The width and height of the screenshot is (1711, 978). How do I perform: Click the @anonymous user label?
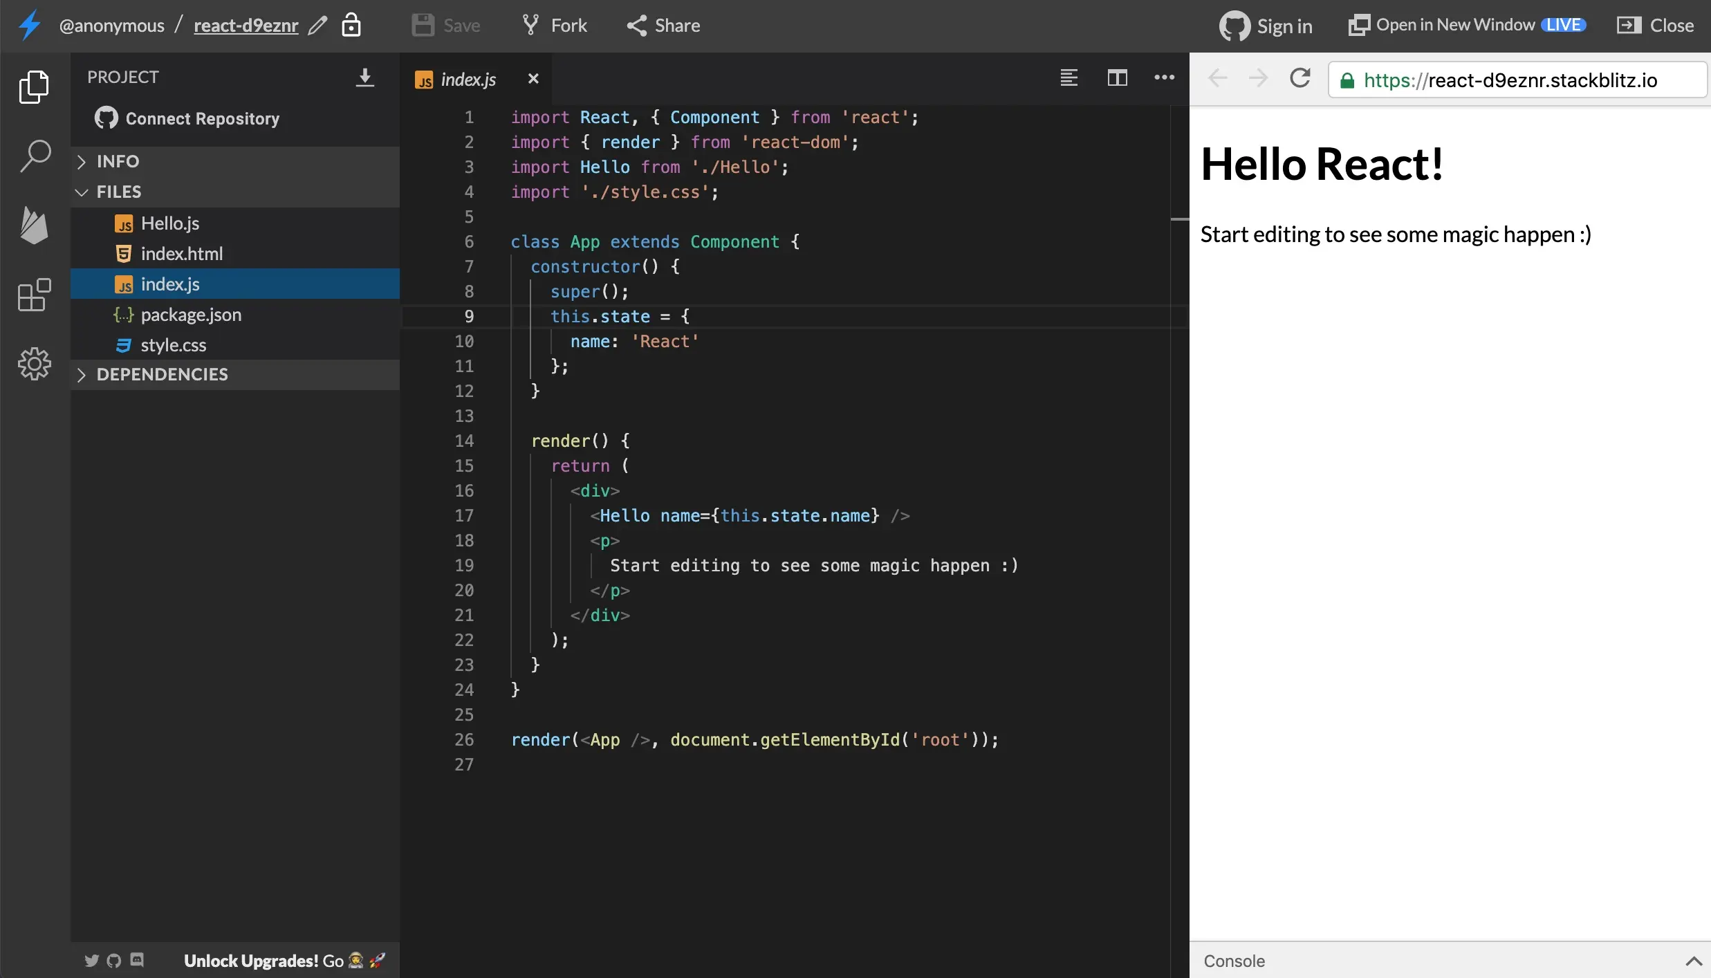[x=112, y=26]
